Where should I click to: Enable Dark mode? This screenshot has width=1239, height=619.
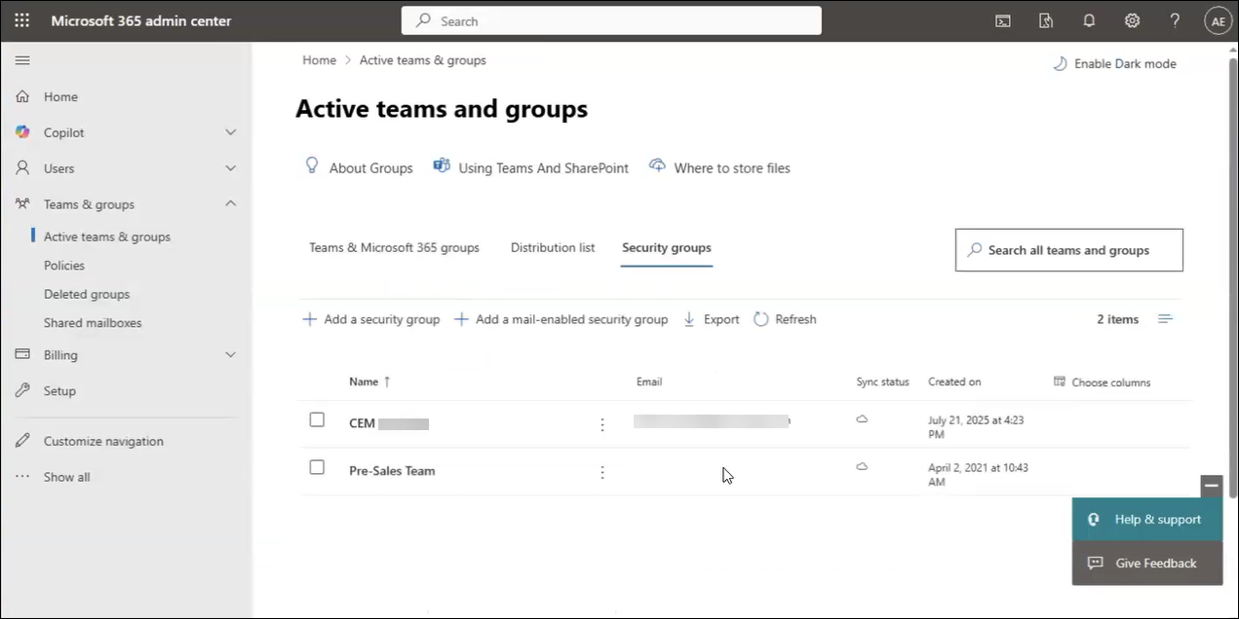(x=1114, y=63)
